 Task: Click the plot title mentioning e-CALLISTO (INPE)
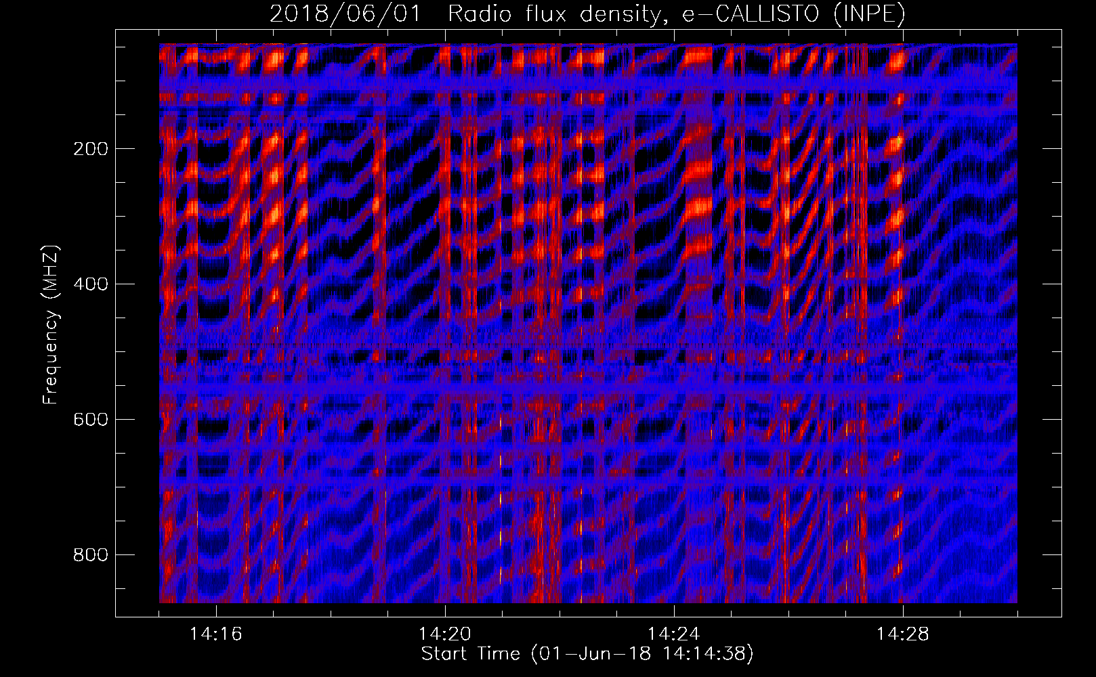point(587,14)
